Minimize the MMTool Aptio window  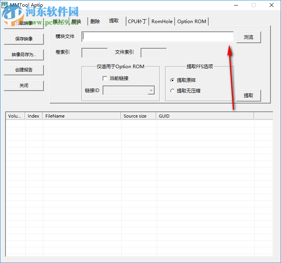pos(236,5)
